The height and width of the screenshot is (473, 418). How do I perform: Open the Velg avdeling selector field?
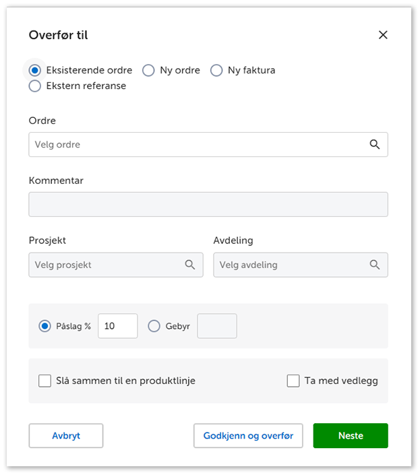tap(290, 265)
